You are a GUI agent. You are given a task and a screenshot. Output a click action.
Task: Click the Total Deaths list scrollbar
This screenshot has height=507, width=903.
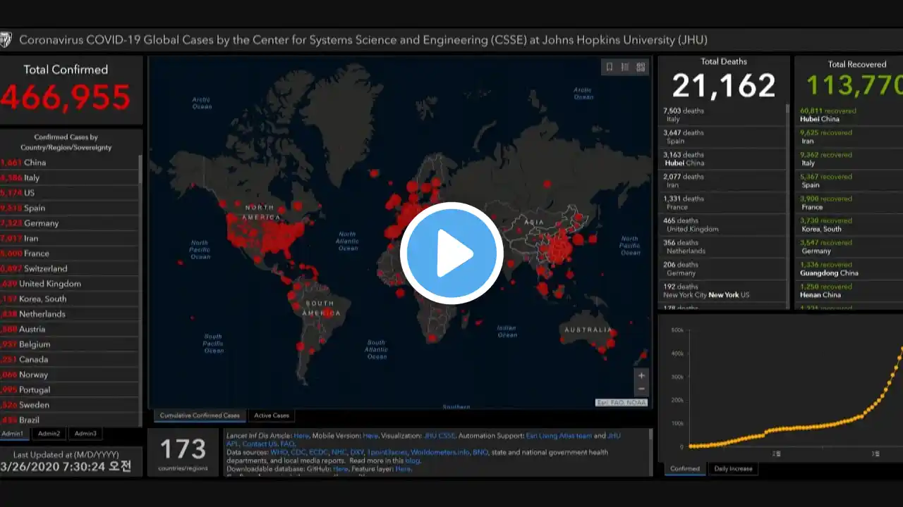[788, 207]
